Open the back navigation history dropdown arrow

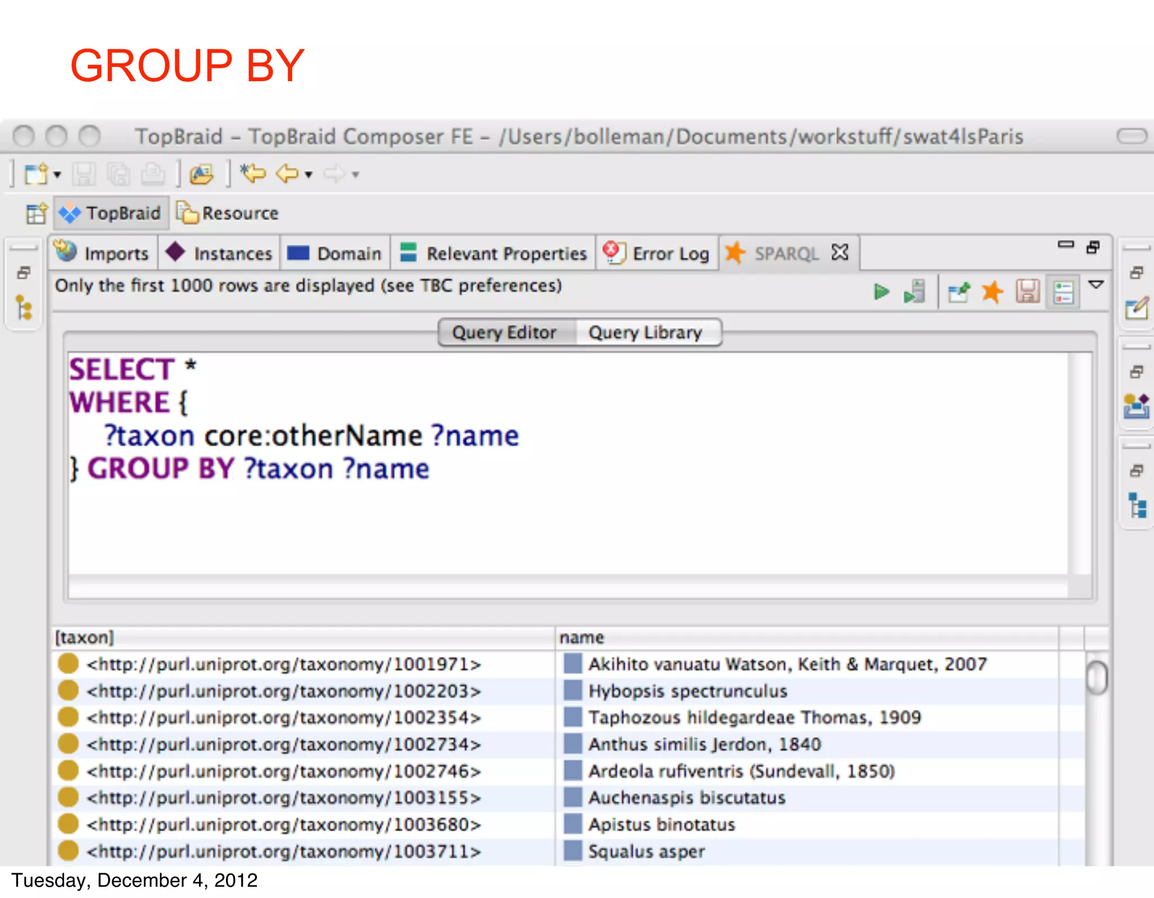(x=308, y=175)
